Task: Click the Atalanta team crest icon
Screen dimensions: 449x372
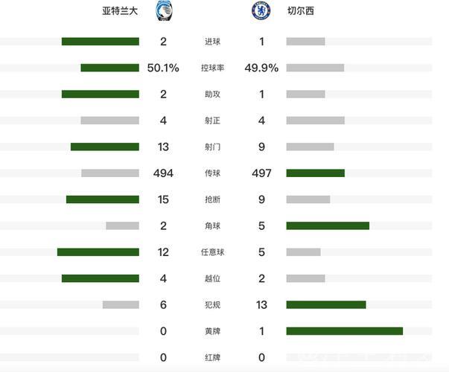Action: (162, 11)
